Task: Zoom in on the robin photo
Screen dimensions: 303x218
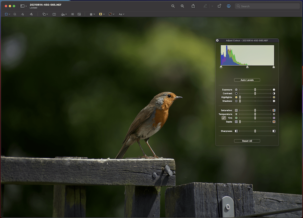Action: click(x=182, y=6)
